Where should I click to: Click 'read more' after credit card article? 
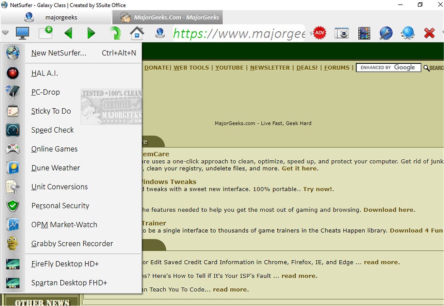[x=381, y=263]
